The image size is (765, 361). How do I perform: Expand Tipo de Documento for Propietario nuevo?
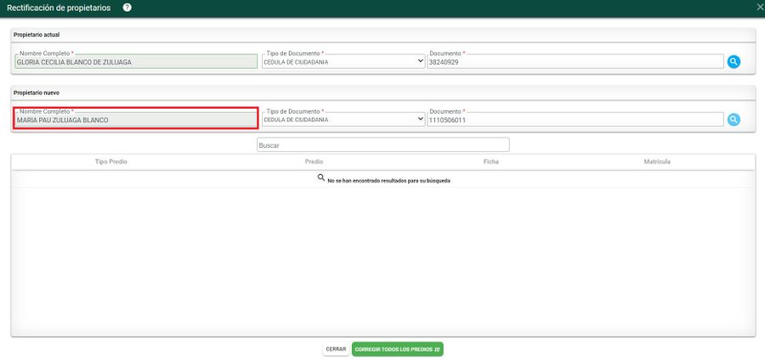[x=343, y=120]
